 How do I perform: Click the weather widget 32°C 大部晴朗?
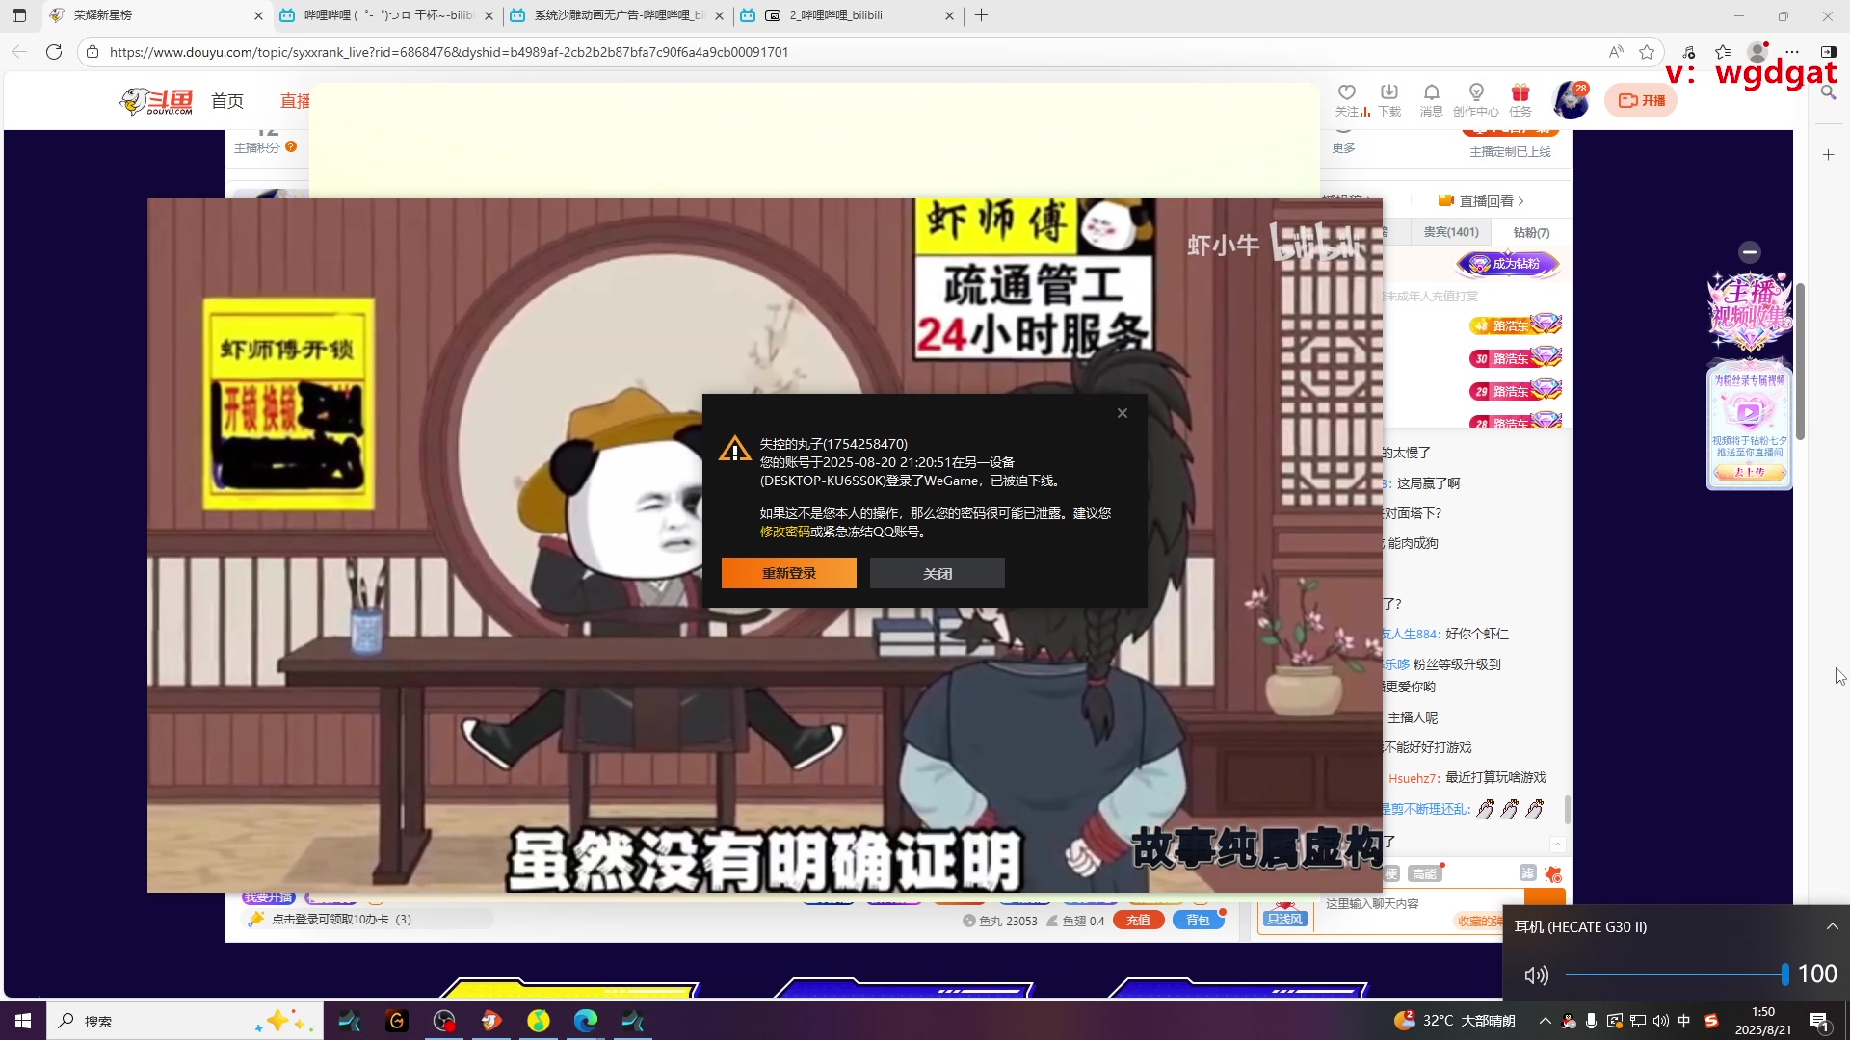[x=1455, y=1021]
